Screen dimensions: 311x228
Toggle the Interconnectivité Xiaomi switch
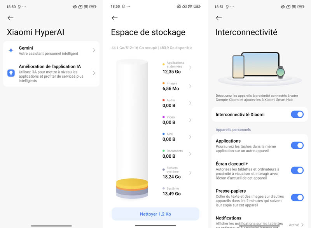coord(297,114)
